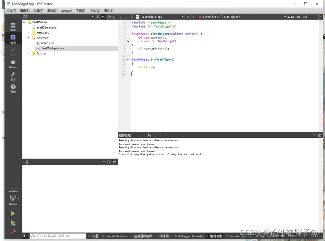Toggle left sidebar visibility icon
The image size is (325, 241).
[x=25, y=236]
